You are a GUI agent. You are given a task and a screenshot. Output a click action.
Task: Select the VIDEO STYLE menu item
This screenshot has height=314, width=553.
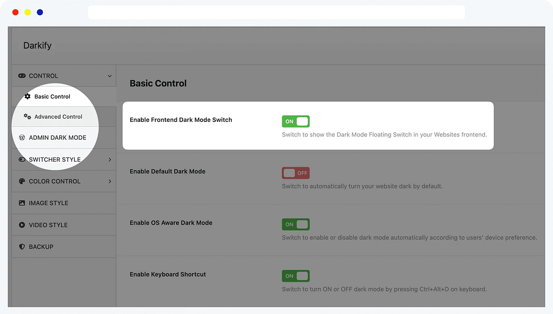(x=64, y=225)
